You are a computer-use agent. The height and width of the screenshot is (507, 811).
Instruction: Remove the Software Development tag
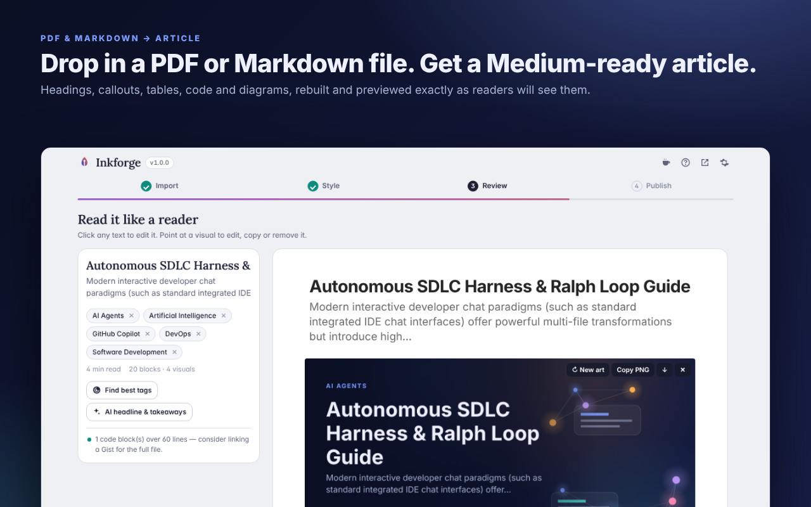point(174,352)
